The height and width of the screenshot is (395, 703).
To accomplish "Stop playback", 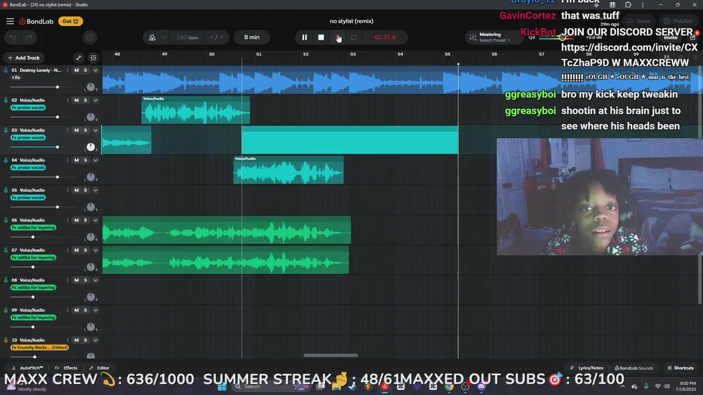I will click(321, 37).
